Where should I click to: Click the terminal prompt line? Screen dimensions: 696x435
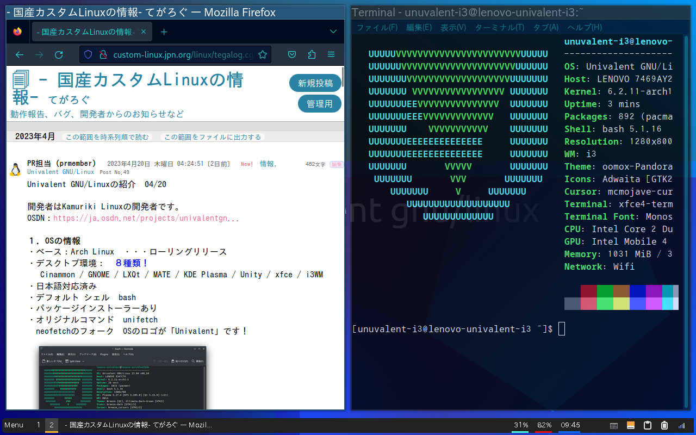(x=458, y=329)
